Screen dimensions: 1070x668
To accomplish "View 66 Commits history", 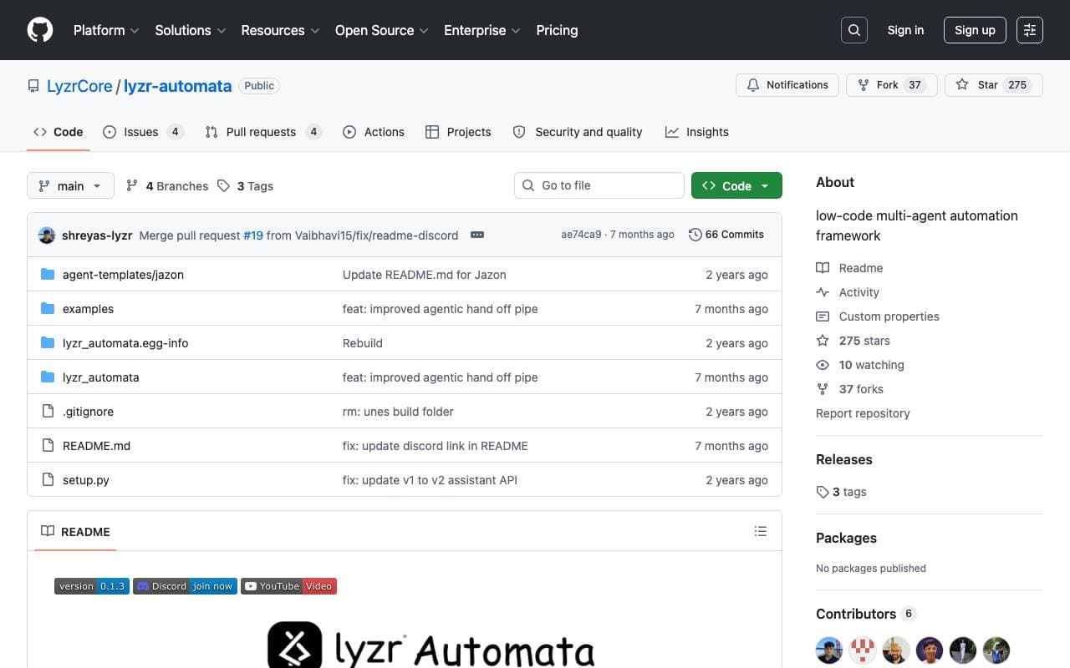I will (x=726, y=235).
